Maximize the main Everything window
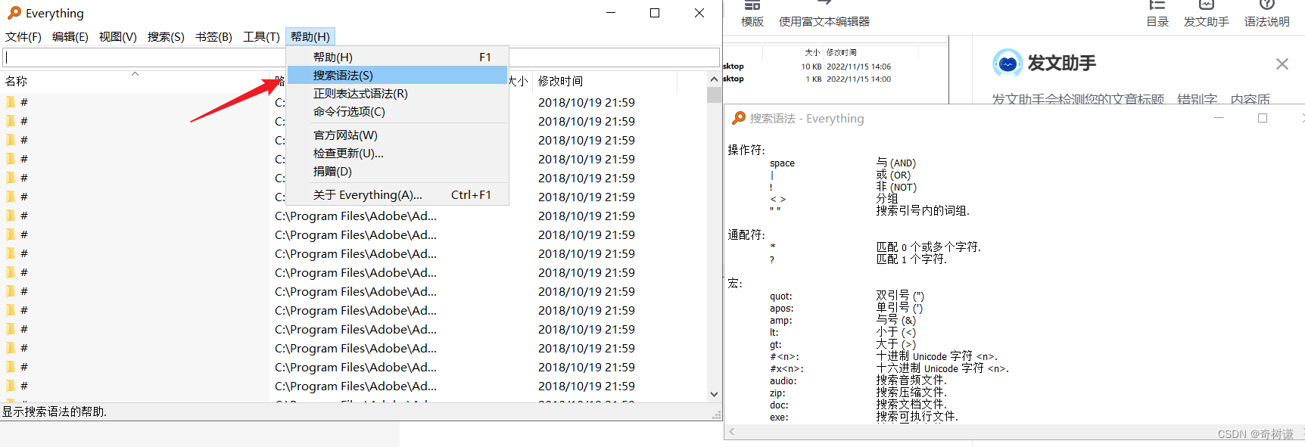Image resolution: width=1305 pixels, height=447 pixels. [x=655, y=13]
